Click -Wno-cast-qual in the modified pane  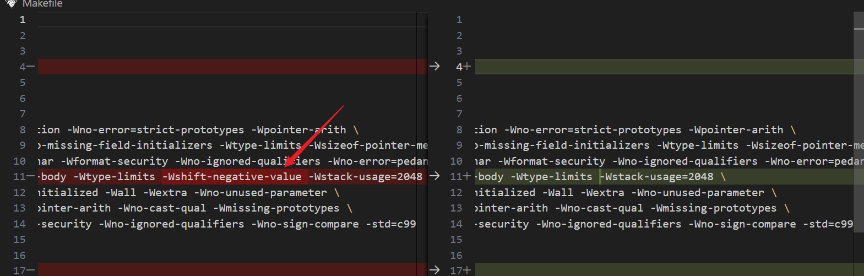[599, 208]
